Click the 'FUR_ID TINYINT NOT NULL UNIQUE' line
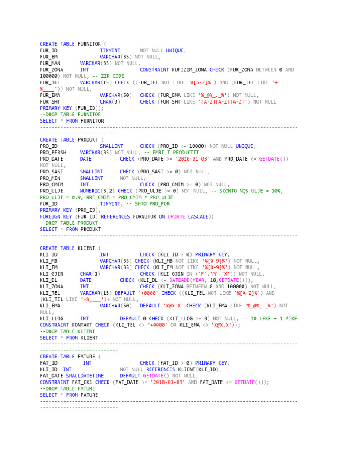 (x=113, y=50)
